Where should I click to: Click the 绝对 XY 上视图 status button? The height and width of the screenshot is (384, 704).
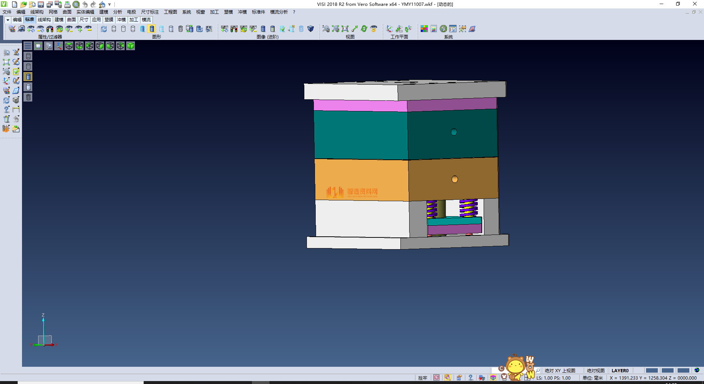click(x=560, y=370)
